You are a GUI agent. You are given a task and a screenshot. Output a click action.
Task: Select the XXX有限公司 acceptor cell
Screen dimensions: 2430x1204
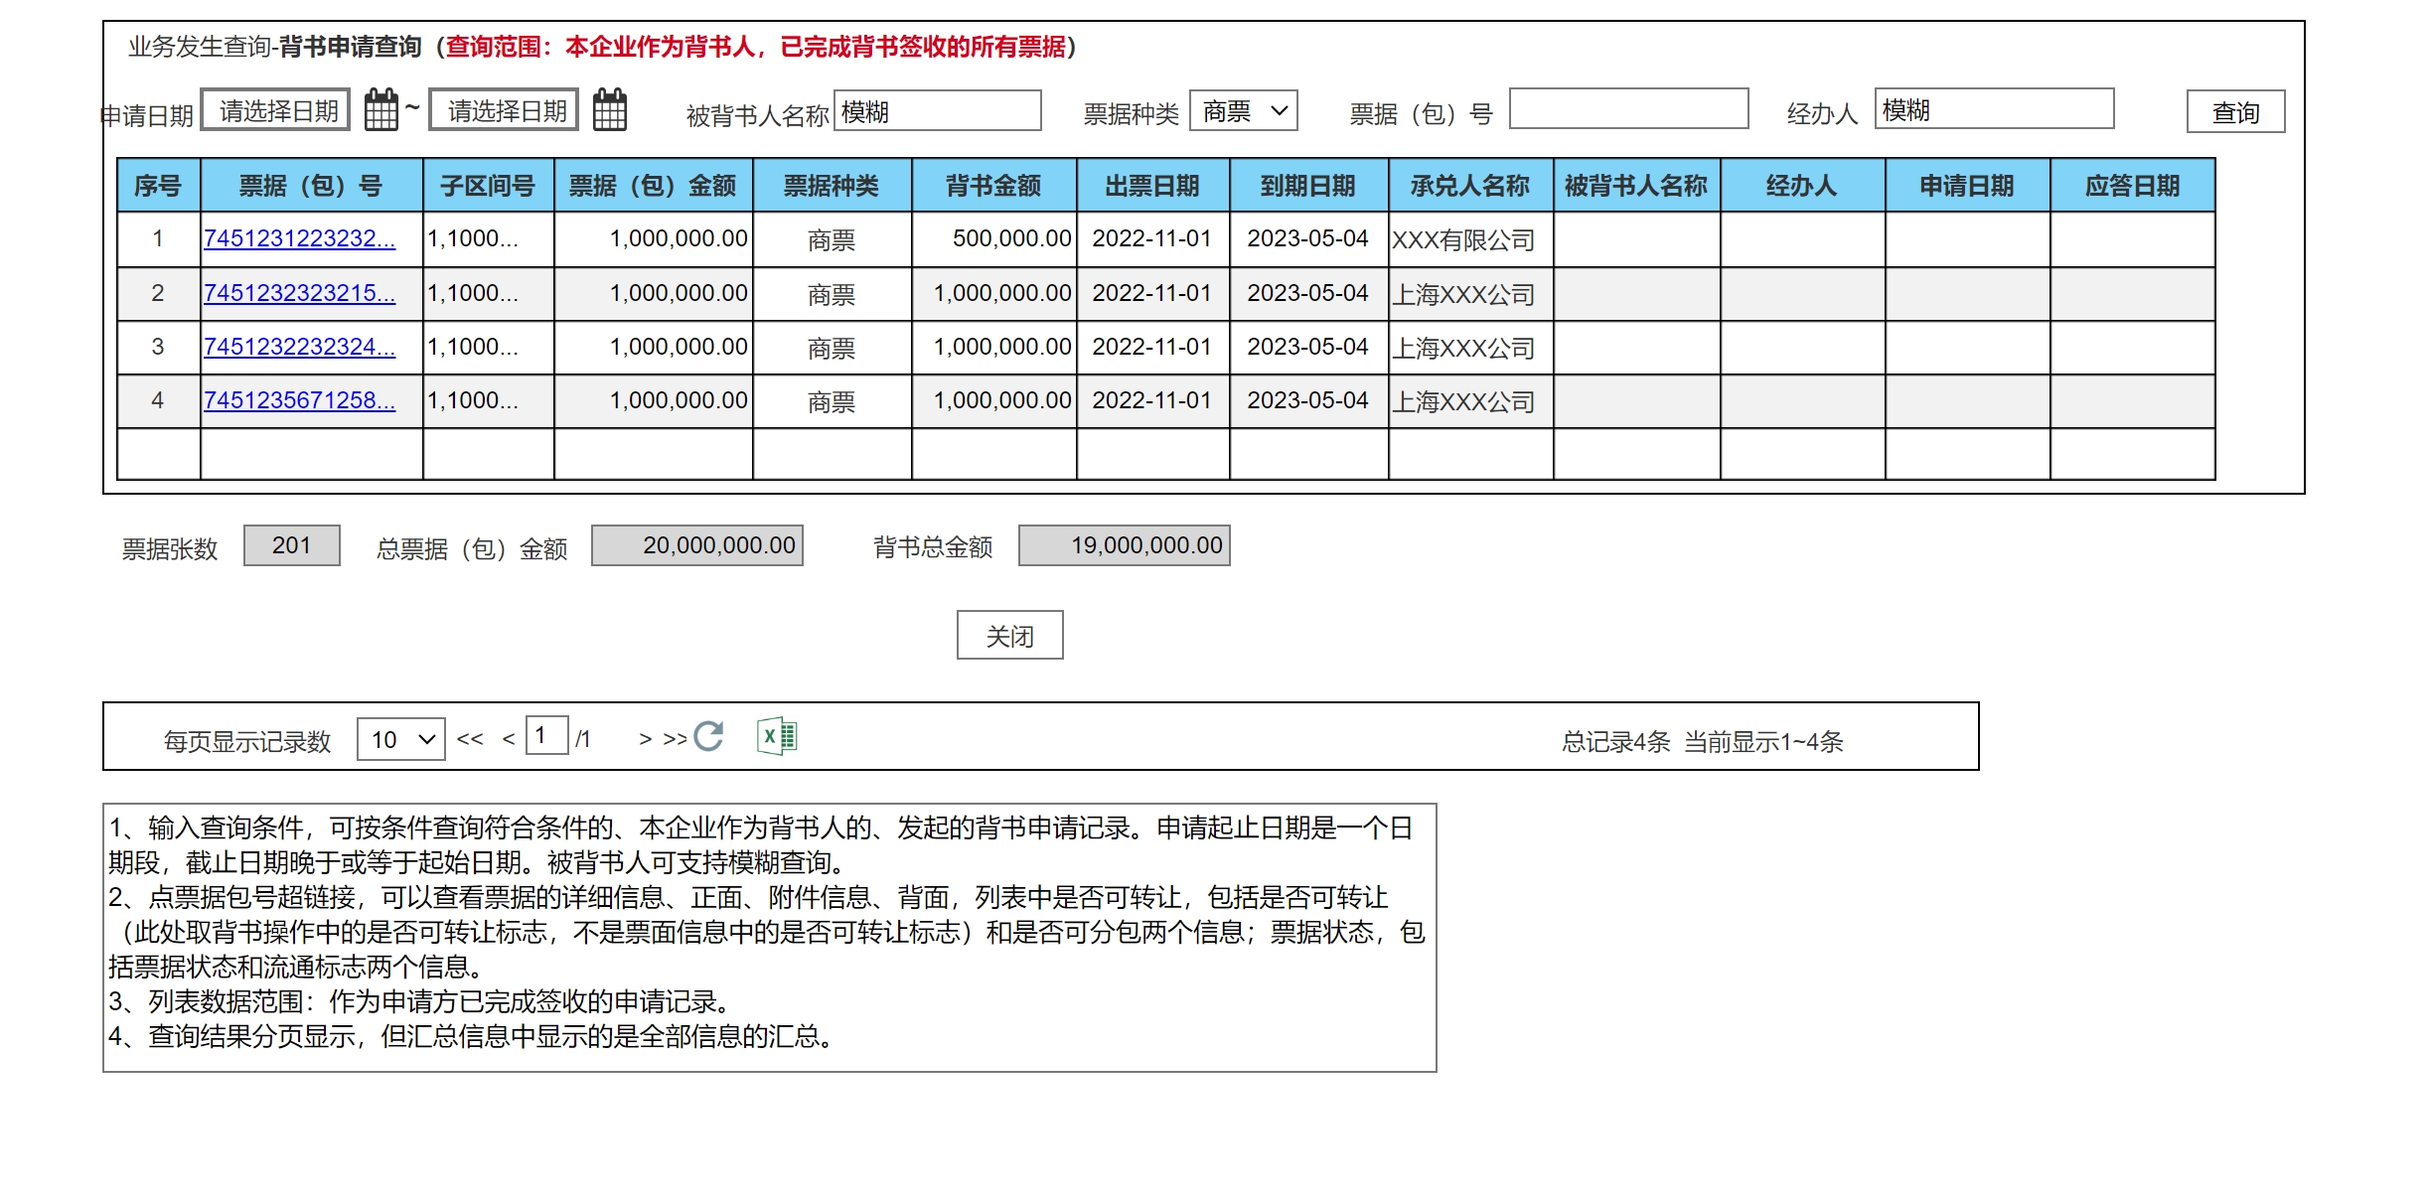(1471, 239)
